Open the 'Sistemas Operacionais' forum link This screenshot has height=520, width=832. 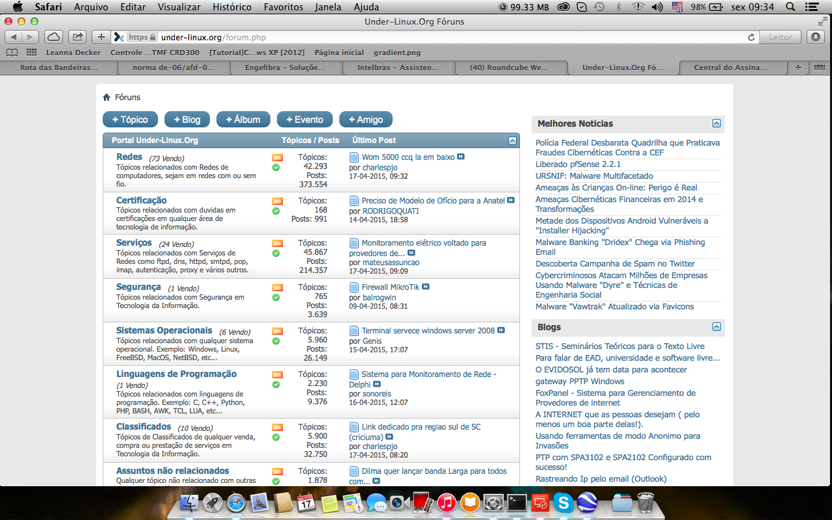[x=164, y=330]
